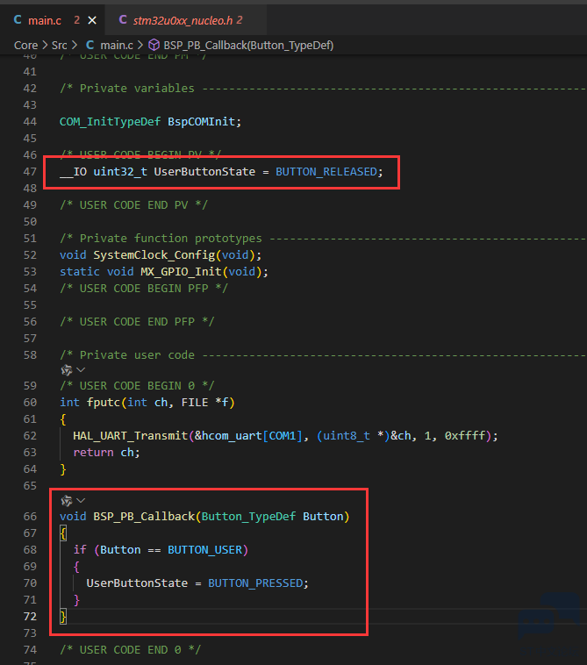Open the code lens chevron above BSP_PB_Callback
Screen dimensions: 587x665
(81, 500)
